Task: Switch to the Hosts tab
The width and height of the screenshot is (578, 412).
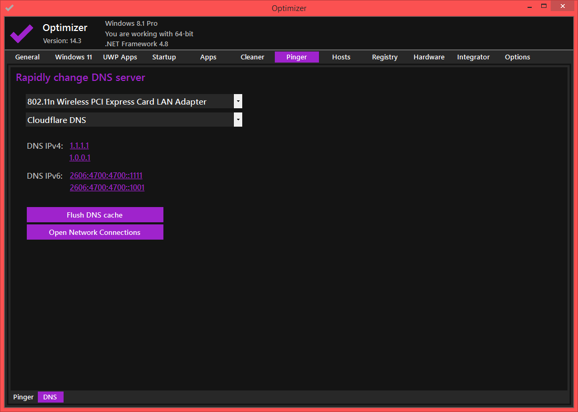Action: point(341,57)
